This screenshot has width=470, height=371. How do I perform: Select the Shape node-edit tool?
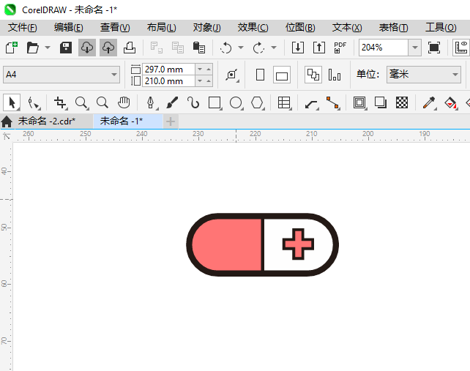coord(33,102)
